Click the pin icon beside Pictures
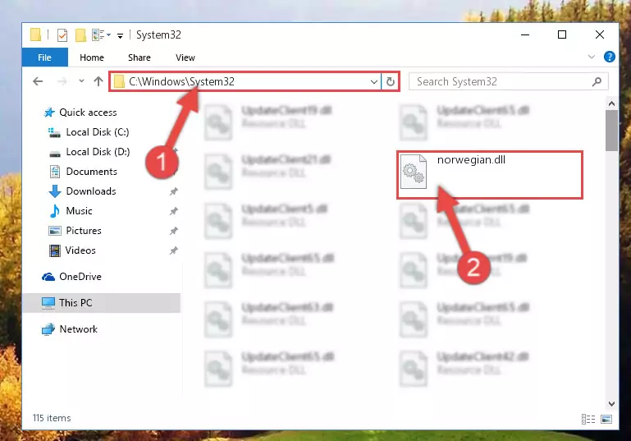 click(174, 231)
